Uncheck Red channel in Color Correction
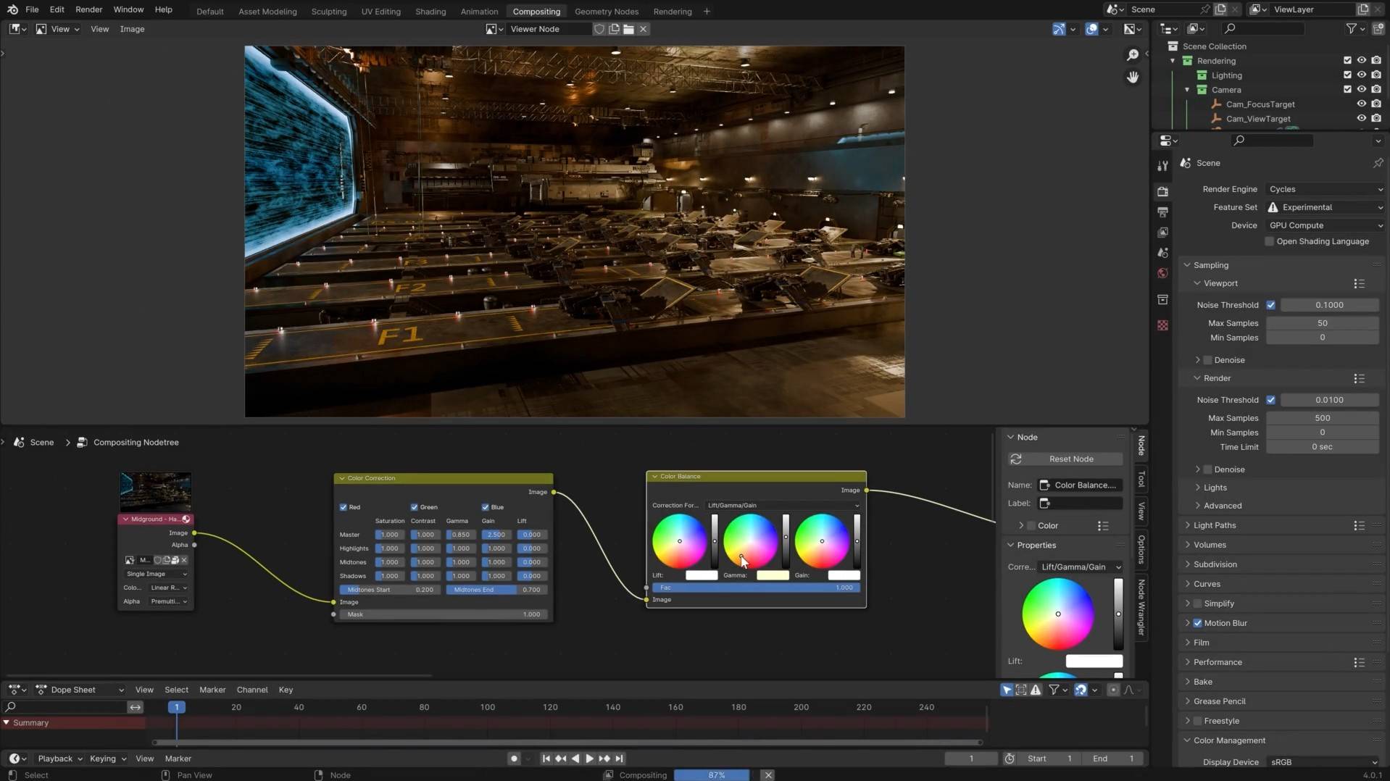The height and width of the screenshot is (781, 1390). tap(344, 507)
